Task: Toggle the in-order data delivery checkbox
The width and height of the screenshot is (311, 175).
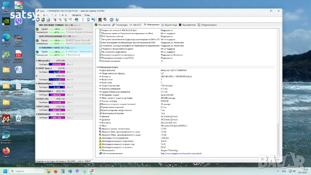Action: tap(101, 49)
